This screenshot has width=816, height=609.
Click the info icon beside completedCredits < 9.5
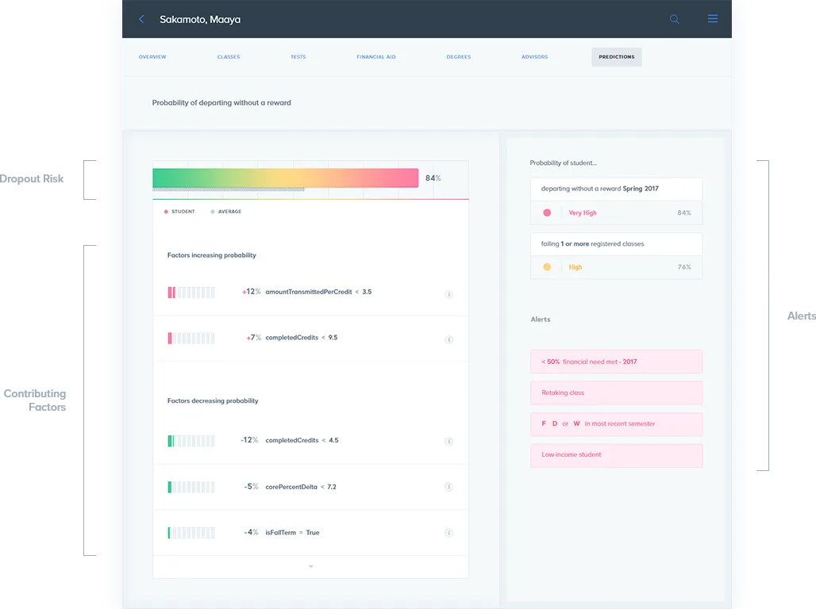[448, 337]
